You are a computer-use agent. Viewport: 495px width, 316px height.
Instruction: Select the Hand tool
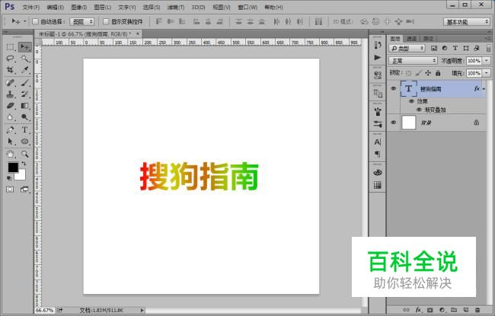click(x=11, y=154)
